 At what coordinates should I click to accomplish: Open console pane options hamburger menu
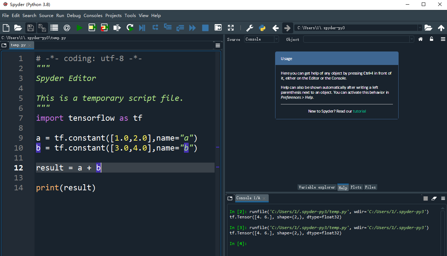(x=443, y=198)
